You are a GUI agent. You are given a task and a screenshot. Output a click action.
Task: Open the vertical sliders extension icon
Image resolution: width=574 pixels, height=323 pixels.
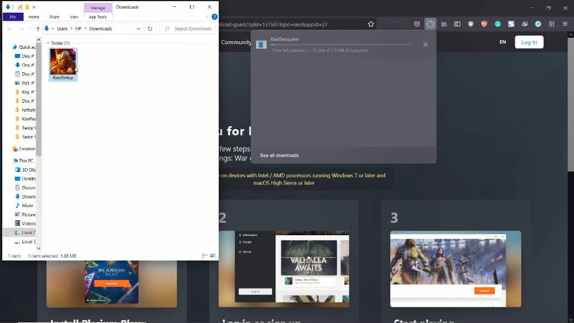[x=551, y=24]
